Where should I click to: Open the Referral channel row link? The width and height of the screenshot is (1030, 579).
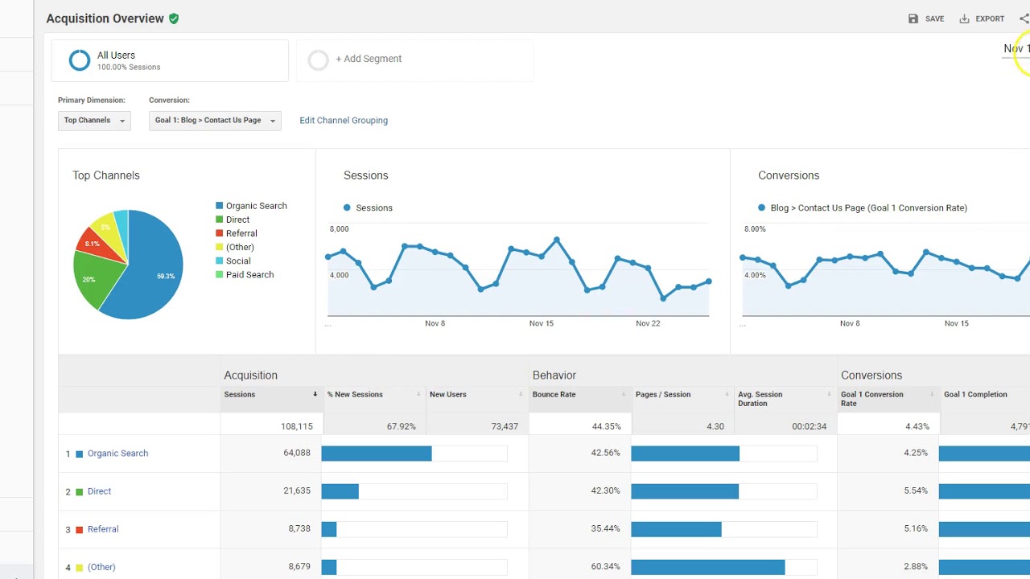click(103, 529)
